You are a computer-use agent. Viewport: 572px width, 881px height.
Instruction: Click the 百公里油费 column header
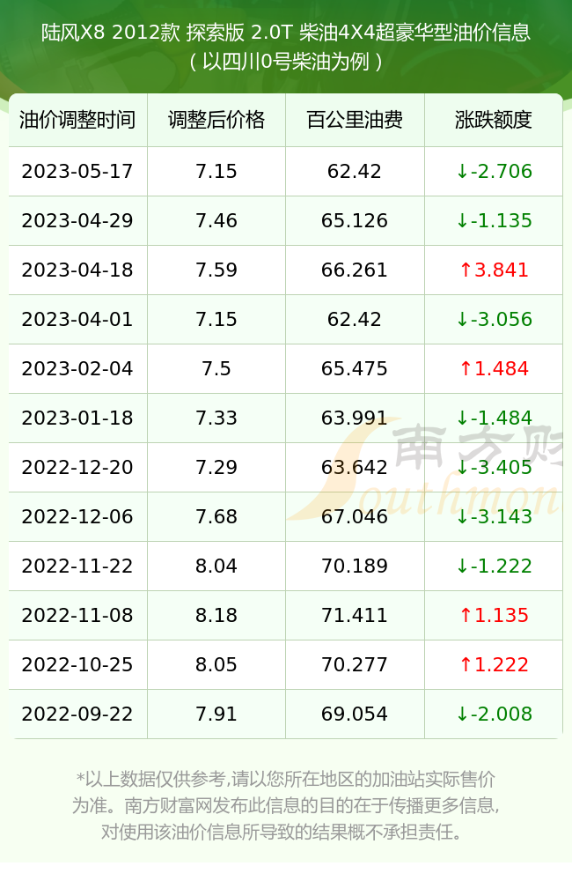(x=355, y=120)
